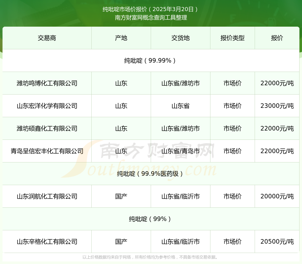
Task: Click the dealer 潍坊硕鑫化工有限公司
Action: [47, 128]
